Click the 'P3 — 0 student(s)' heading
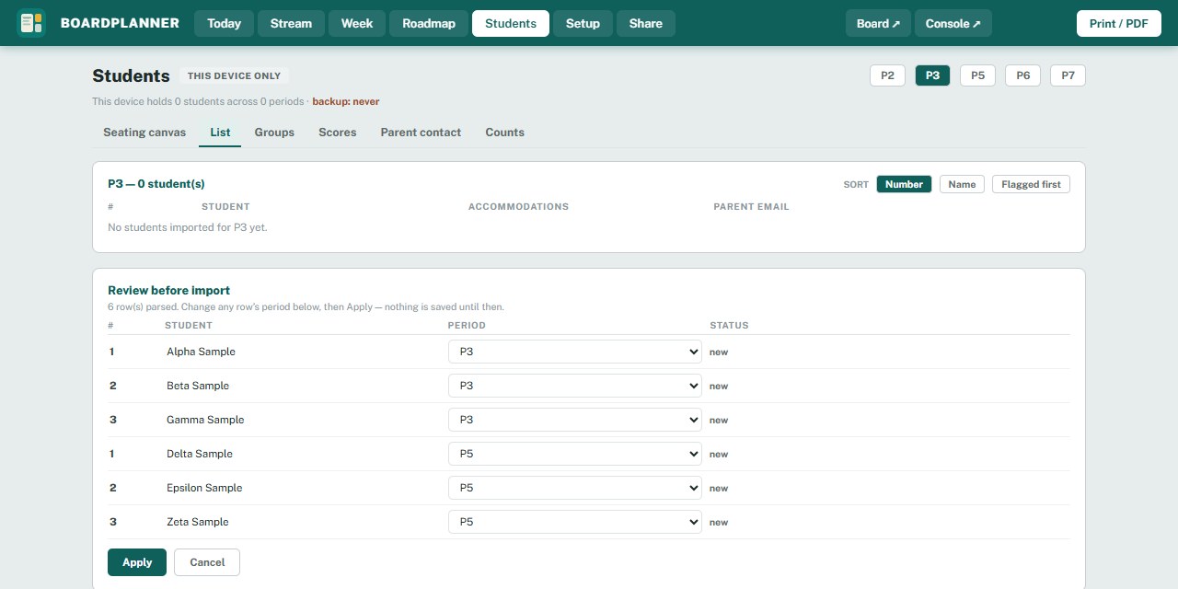This screenshot has width=1178, height=589. [156, 184]
